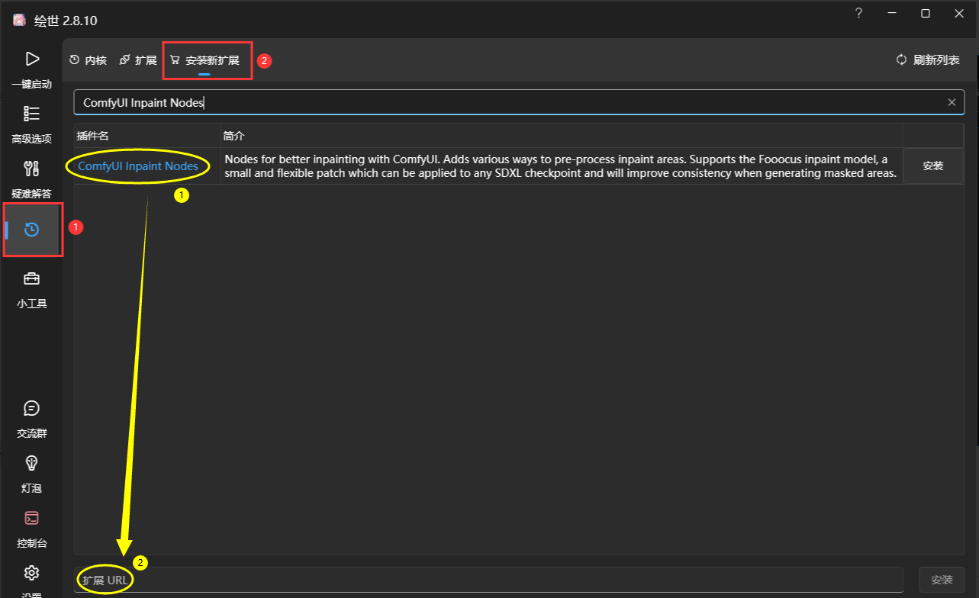Sort by the 插件名 column header
979x598 pixels.
click(x=147, y=136)
